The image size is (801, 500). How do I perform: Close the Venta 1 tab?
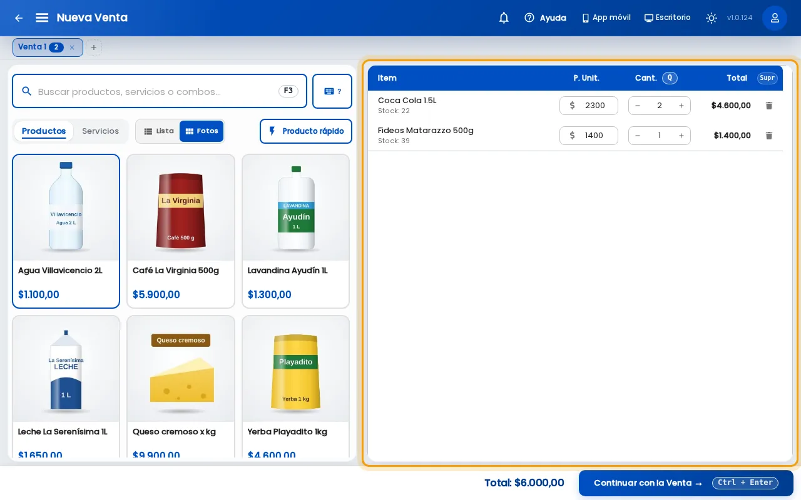pyautogui.click(x=72, y=47)
